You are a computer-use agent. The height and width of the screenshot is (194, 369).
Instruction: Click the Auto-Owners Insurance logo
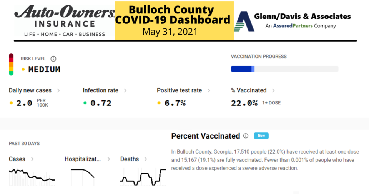(x=65, y=21)
